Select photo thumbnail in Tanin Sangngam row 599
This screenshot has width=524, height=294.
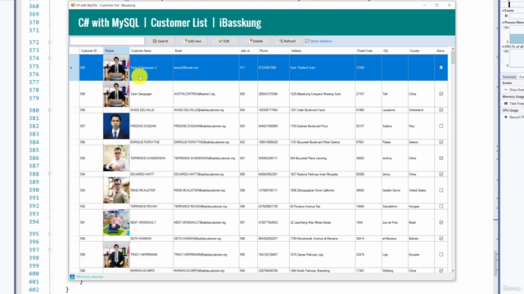116,94
